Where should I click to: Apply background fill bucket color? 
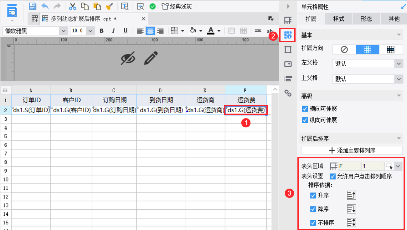point(193,31)
